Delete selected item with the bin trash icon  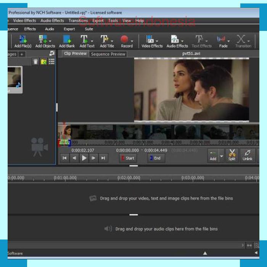point(35,62)
